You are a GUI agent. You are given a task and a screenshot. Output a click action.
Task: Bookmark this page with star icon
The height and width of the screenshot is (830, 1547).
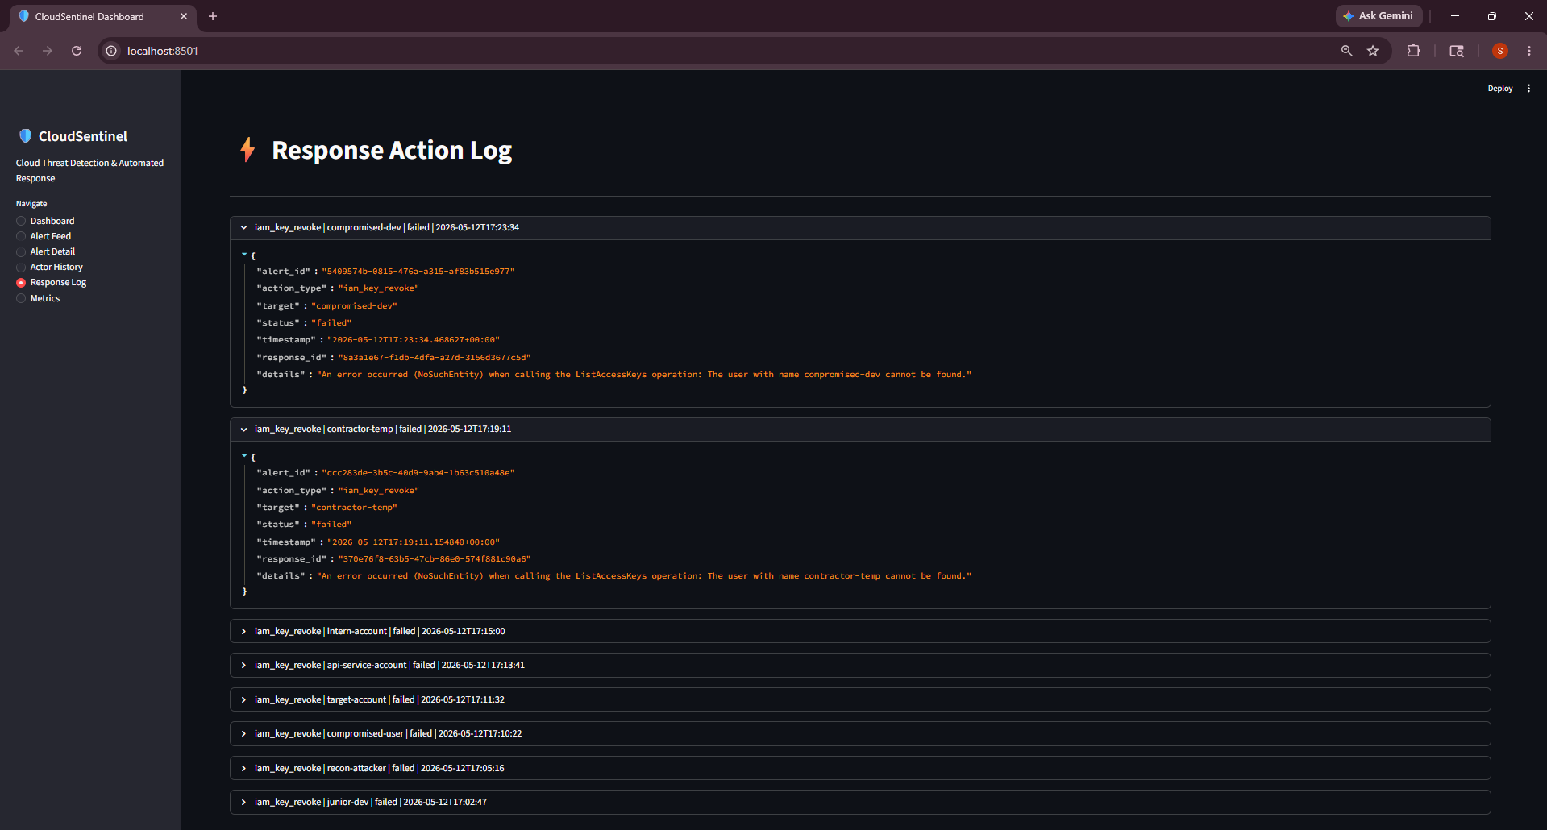pyautogui.click(x=1373, y=51)
